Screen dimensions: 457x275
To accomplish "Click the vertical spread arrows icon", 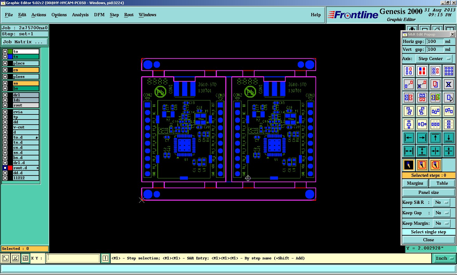I will pos(422,151).
